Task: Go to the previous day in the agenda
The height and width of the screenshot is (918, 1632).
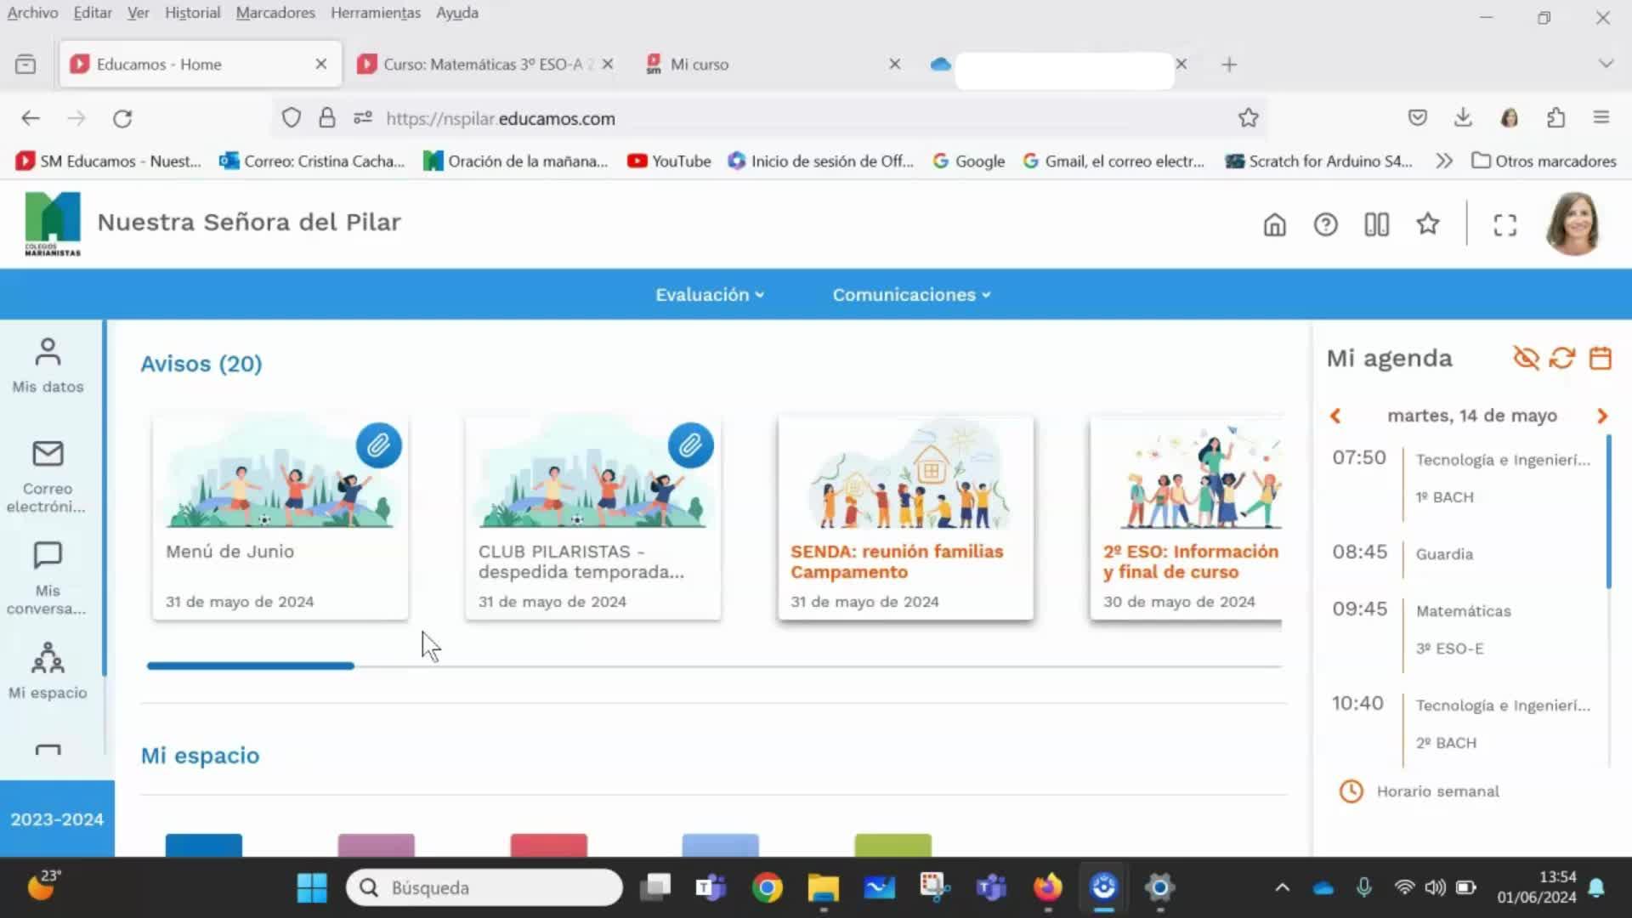Action: (x=1335, y=416)
